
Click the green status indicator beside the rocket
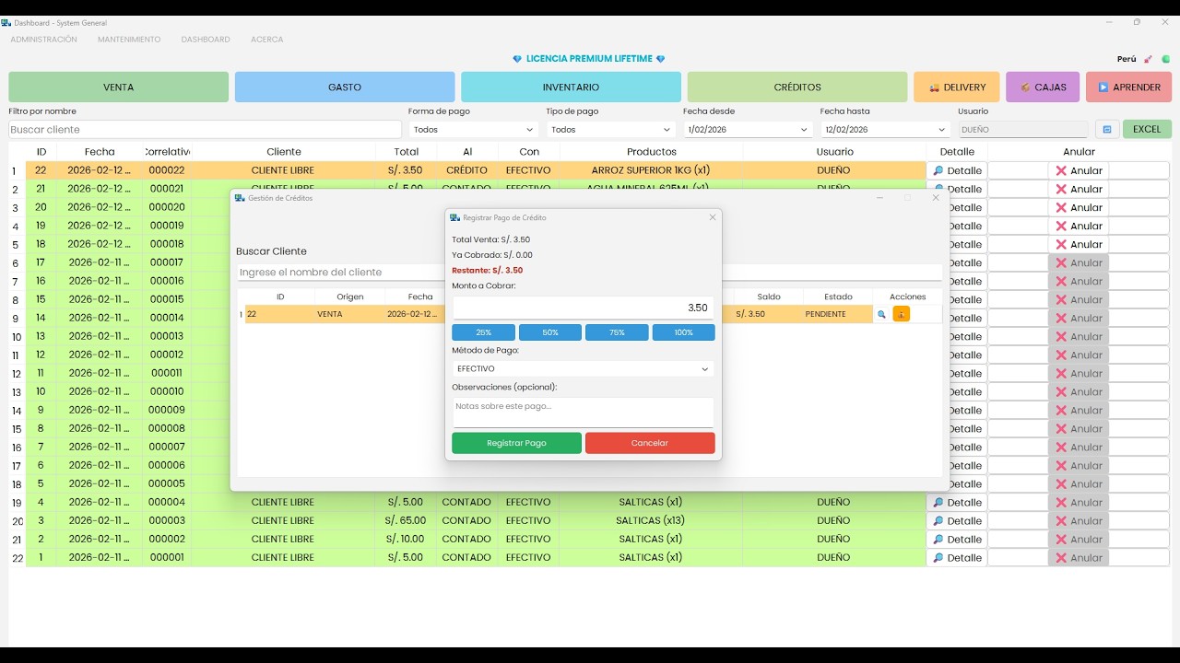(x=1166, y=59)
